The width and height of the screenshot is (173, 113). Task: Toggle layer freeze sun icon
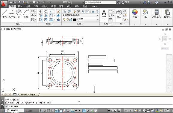tap(68, 19)
